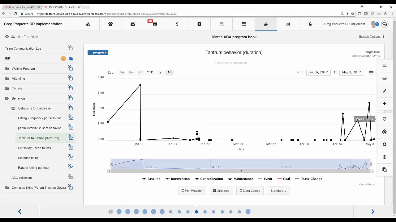Select the 1y zoom range

click(x=160, y=72)
